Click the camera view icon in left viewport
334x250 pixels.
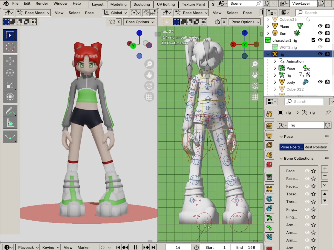tap(149, 86)
